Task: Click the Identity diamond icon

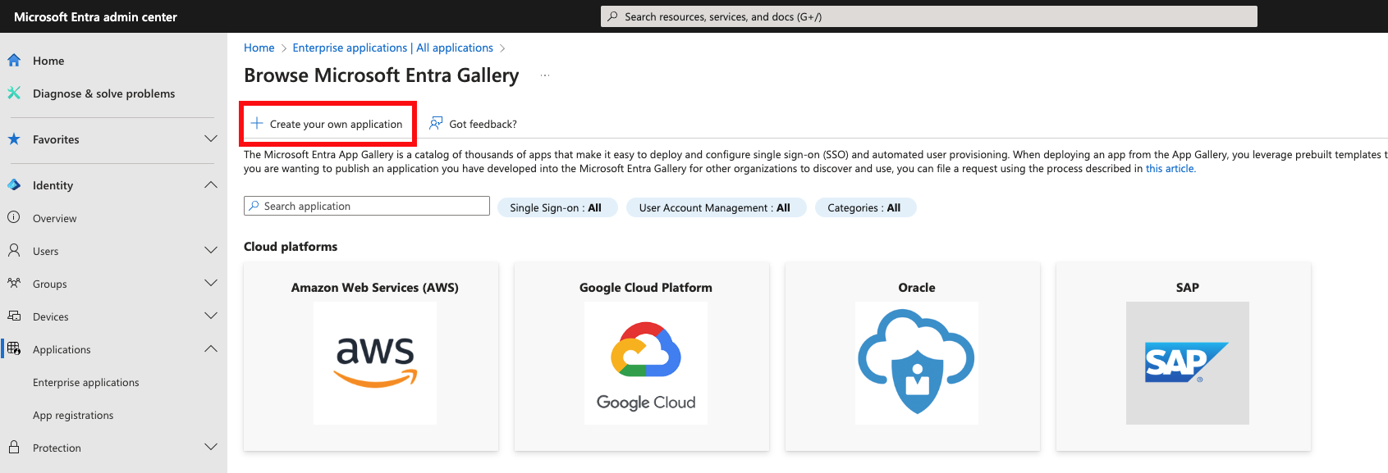Action: tap(14, 185)
